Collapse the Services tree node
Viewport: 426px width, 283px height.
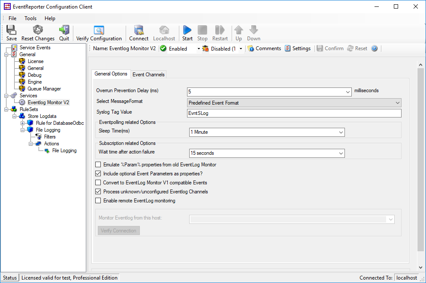click(x=6, y=96)
